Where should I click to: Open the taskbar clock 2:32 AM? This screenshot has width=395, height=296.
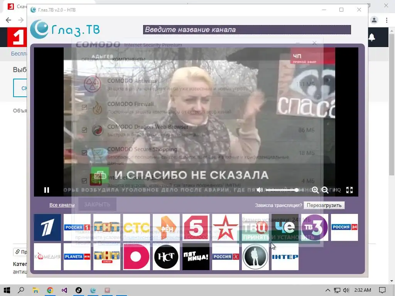[363, 290]
